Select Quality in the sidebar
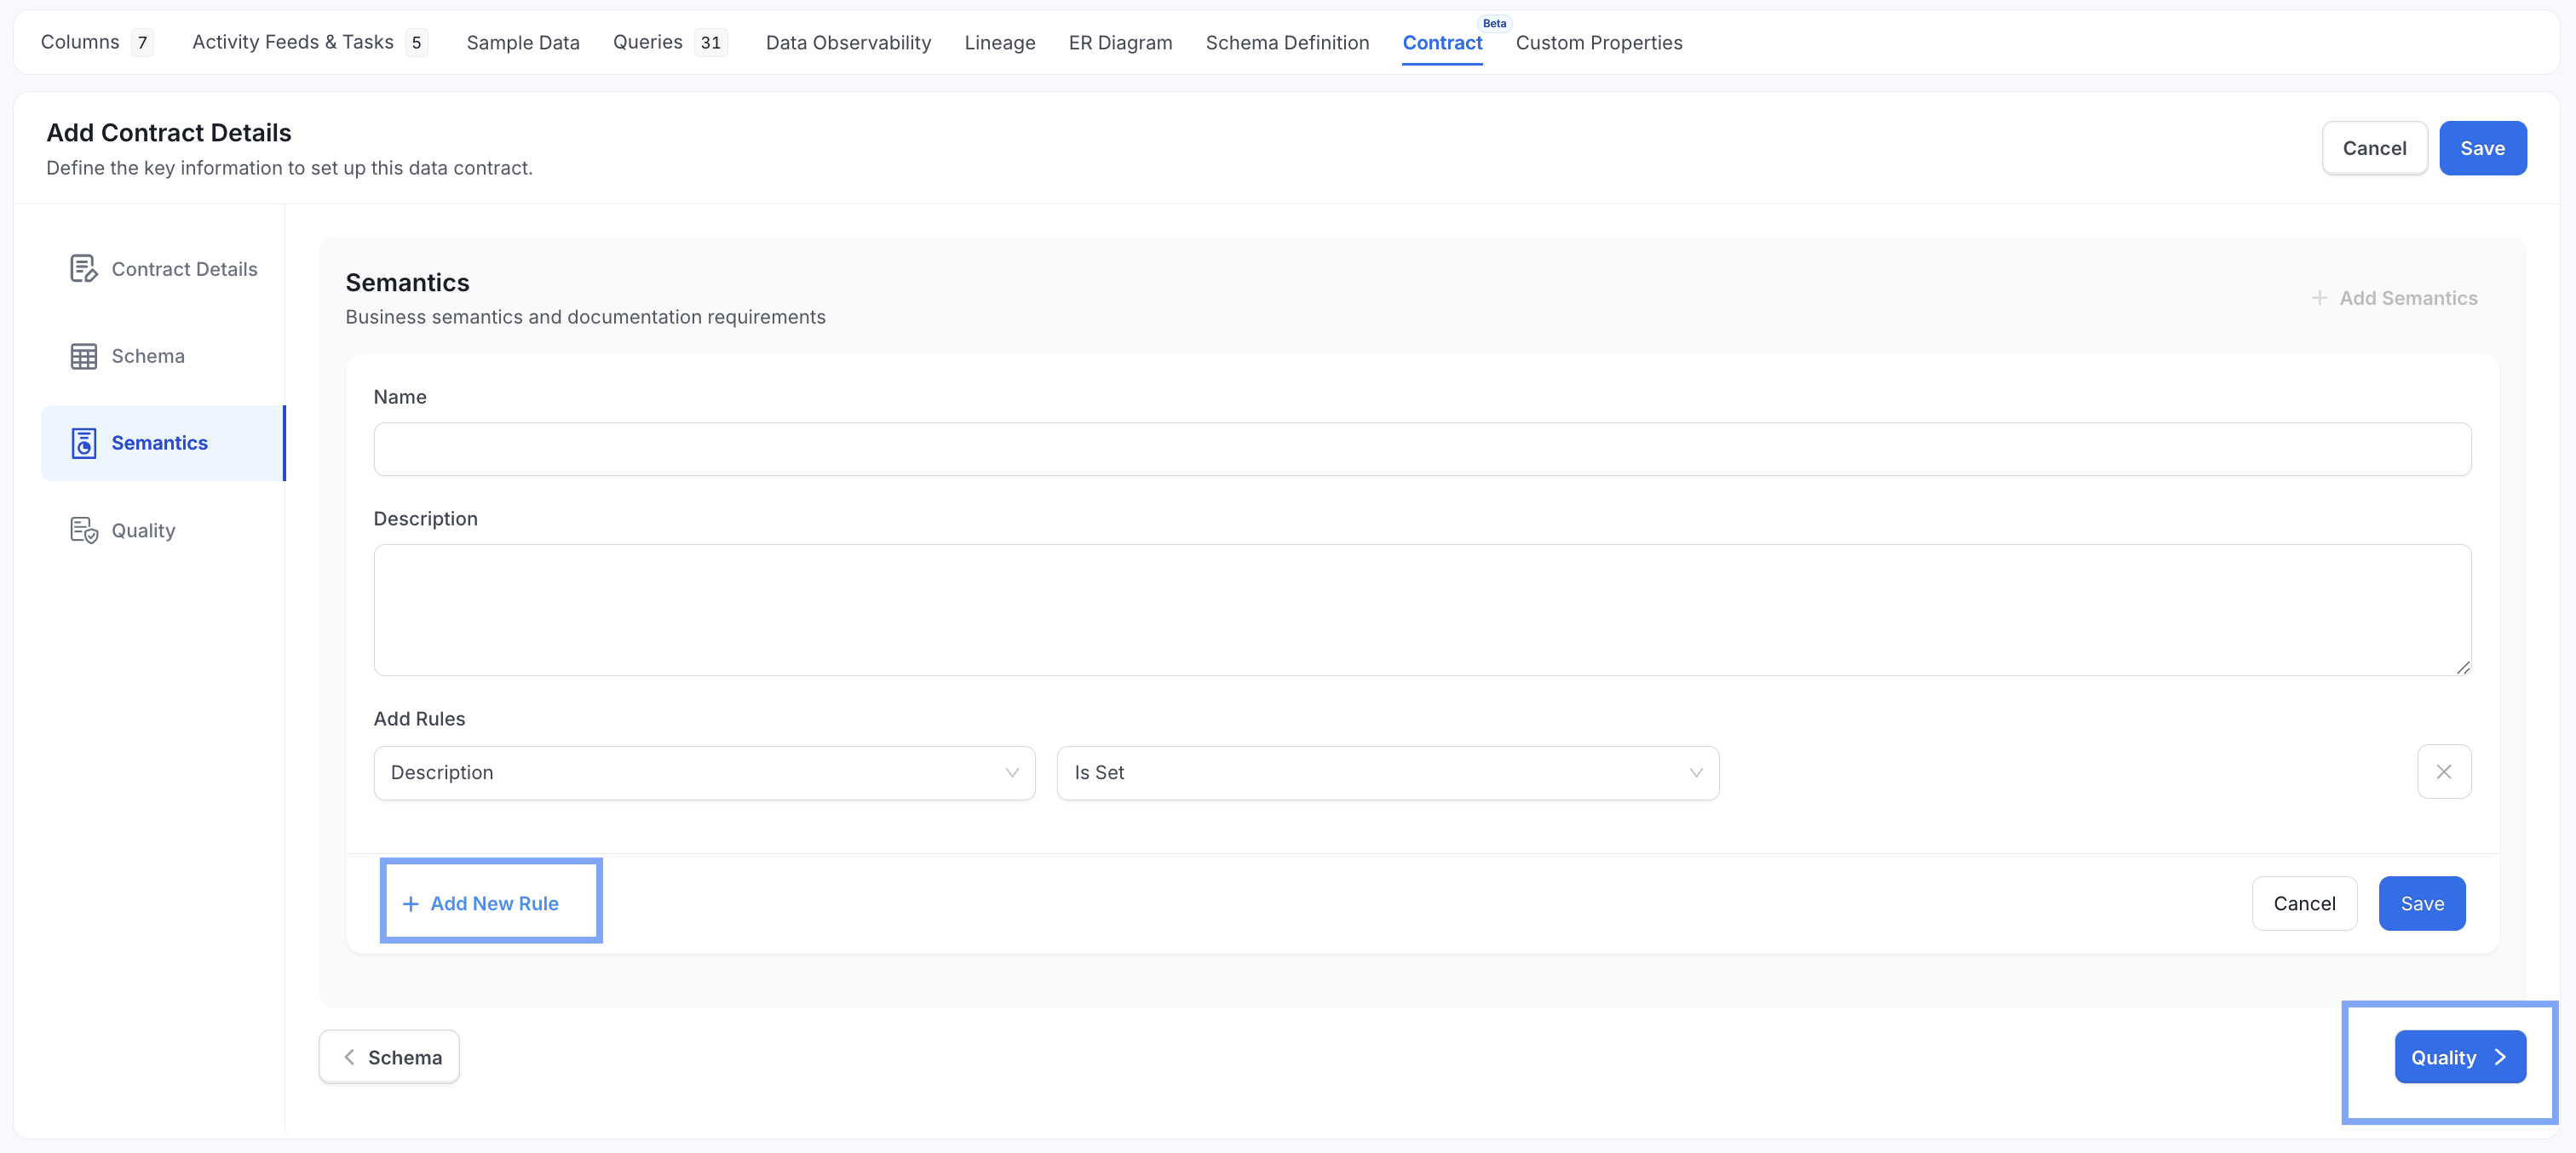 [163, 530]
